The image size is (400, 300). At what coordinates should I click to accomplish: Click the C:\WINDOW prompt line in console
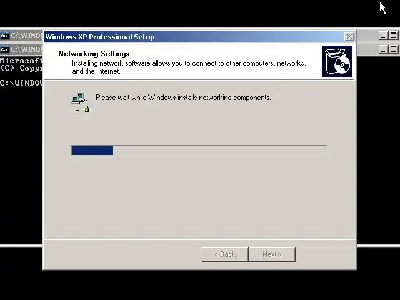pyautogui.click(x=21, y=82)
